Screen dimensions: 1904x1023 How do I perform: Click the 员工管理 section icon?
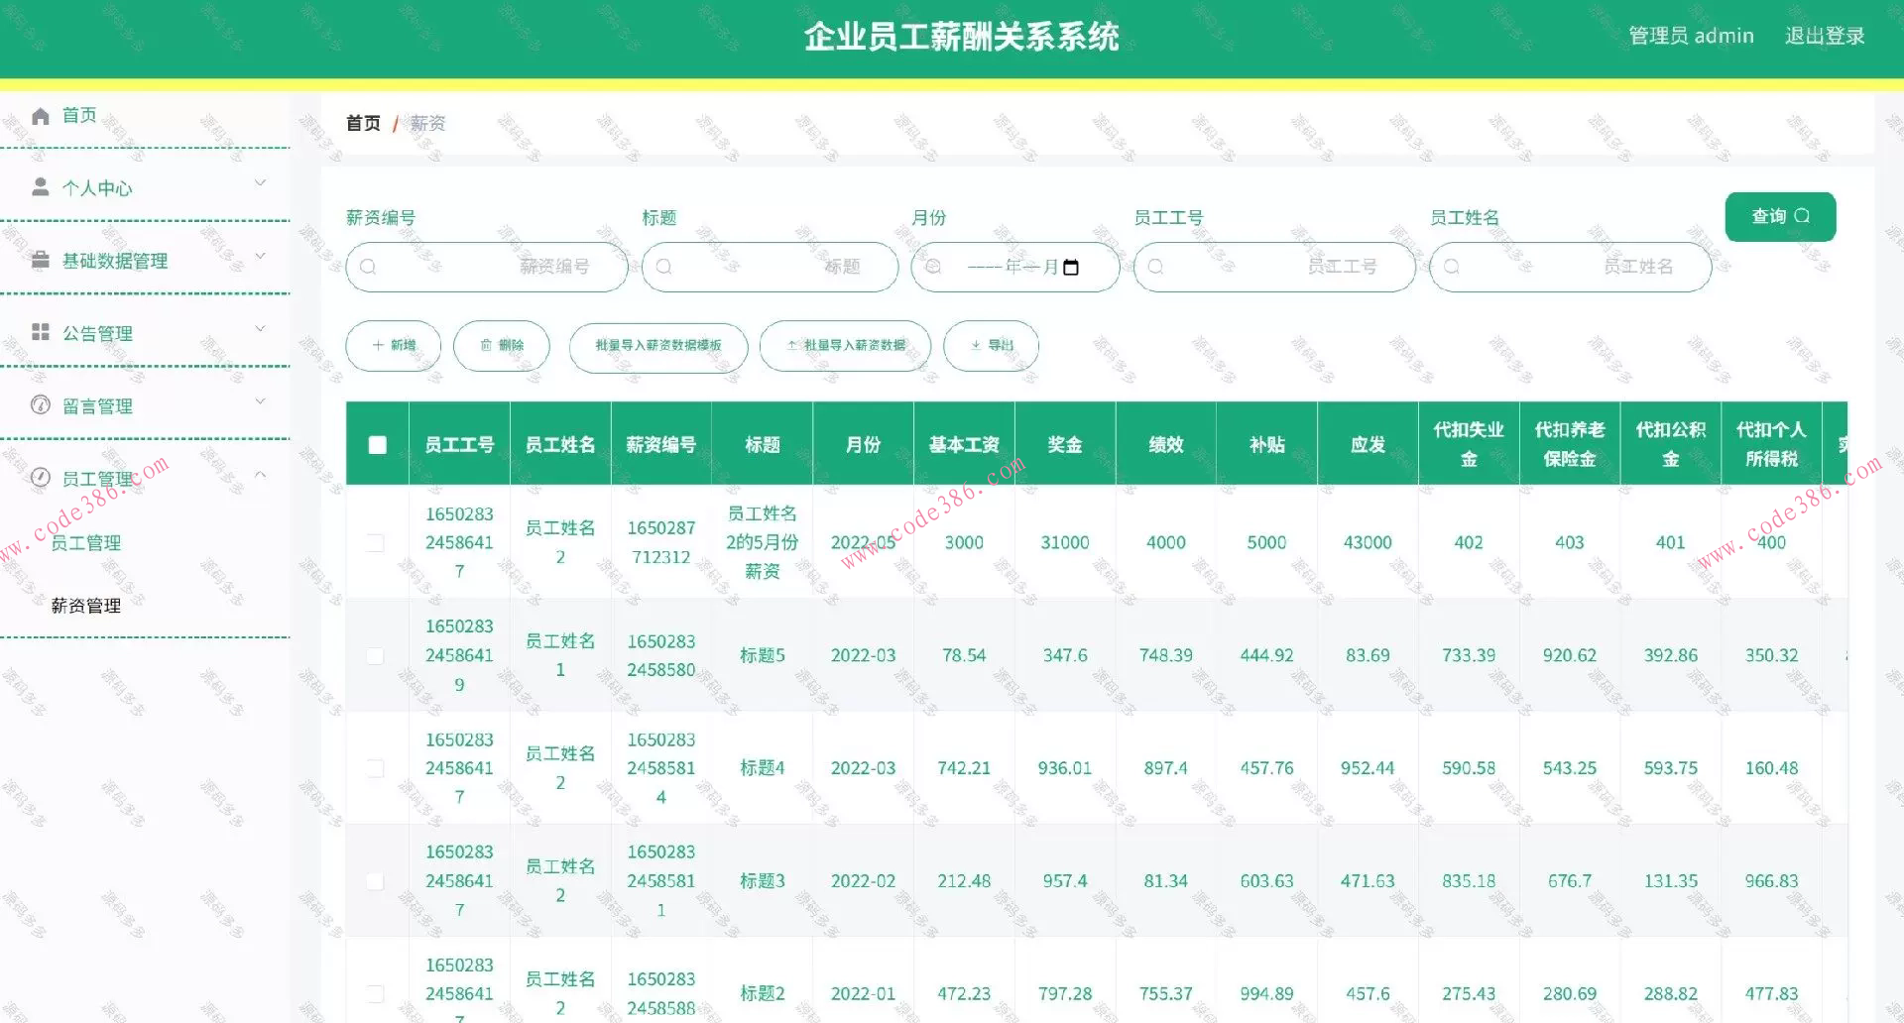click(x=40, y=477)
